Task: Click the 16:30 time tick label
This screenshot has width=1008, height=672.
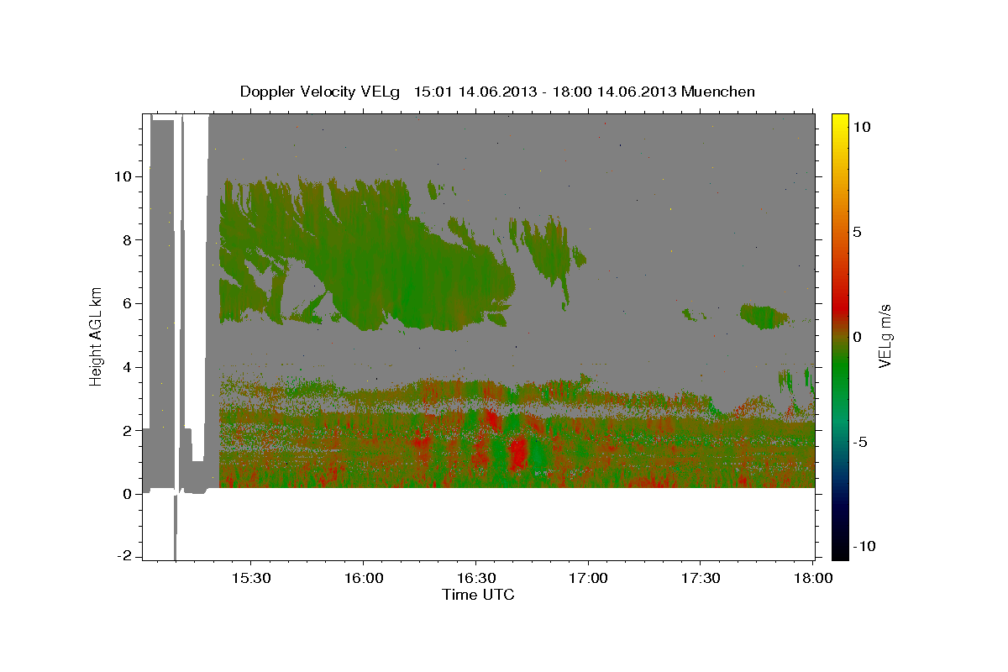Action: click(475, 579)
